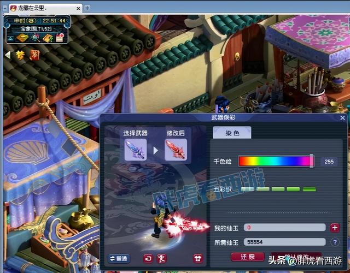Select the first 五彩织 green segment
The width and height of the screenshot is (350, 273).
(x=247, y=189)
